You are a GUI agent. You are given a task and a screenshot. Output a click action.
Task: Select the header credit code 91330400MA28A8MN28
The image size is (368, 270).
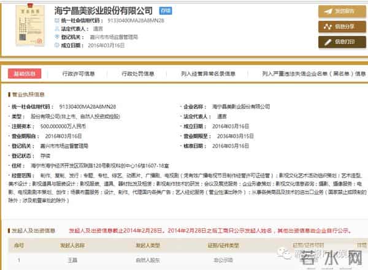point(136,21)
